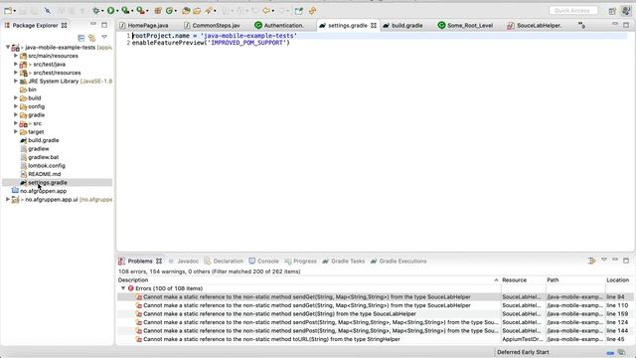
Task: Switch to HomePage.java editor tab
Action: point(144,25)
